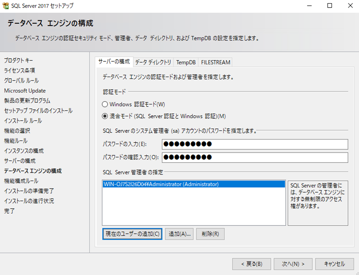Click インストールの進行状況 step in sidebar
The width and height of the screenshot is (359, 275).
click(29, 201)
